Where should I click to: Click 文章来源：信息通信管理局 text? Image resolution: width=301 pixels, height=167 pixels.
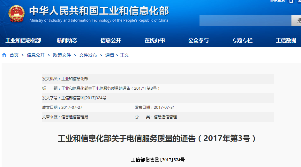[x=65, y=117]
